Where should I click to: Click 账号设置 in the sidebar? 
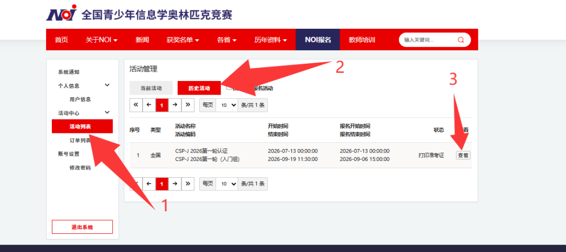pos(69,154)
